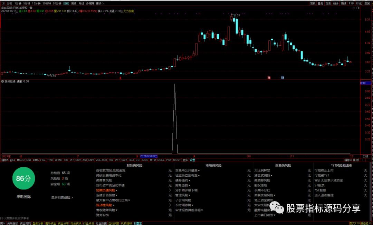
Task: Open 多周期 view
Action: pyautogui.click(x=90, y=3)
